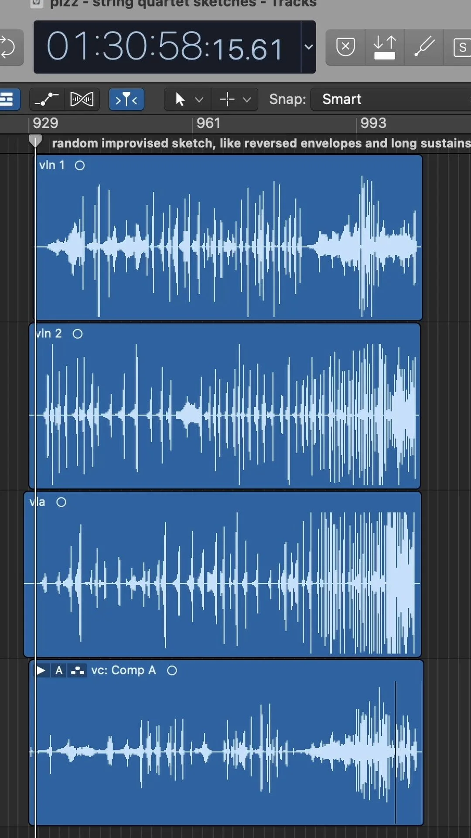Open the time display mode chevron
471x838 pixels.
click(308, 47)
